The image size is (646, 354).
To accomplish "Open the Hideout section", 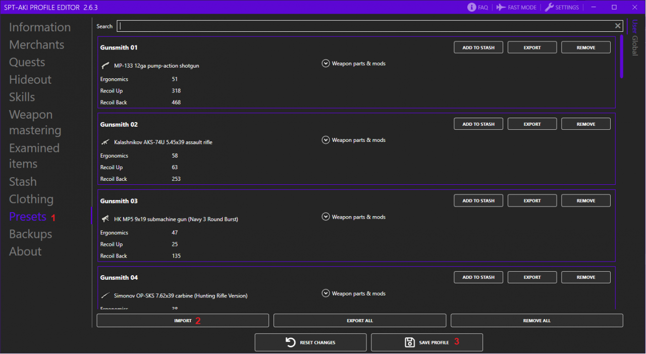I will pos(30,80).
